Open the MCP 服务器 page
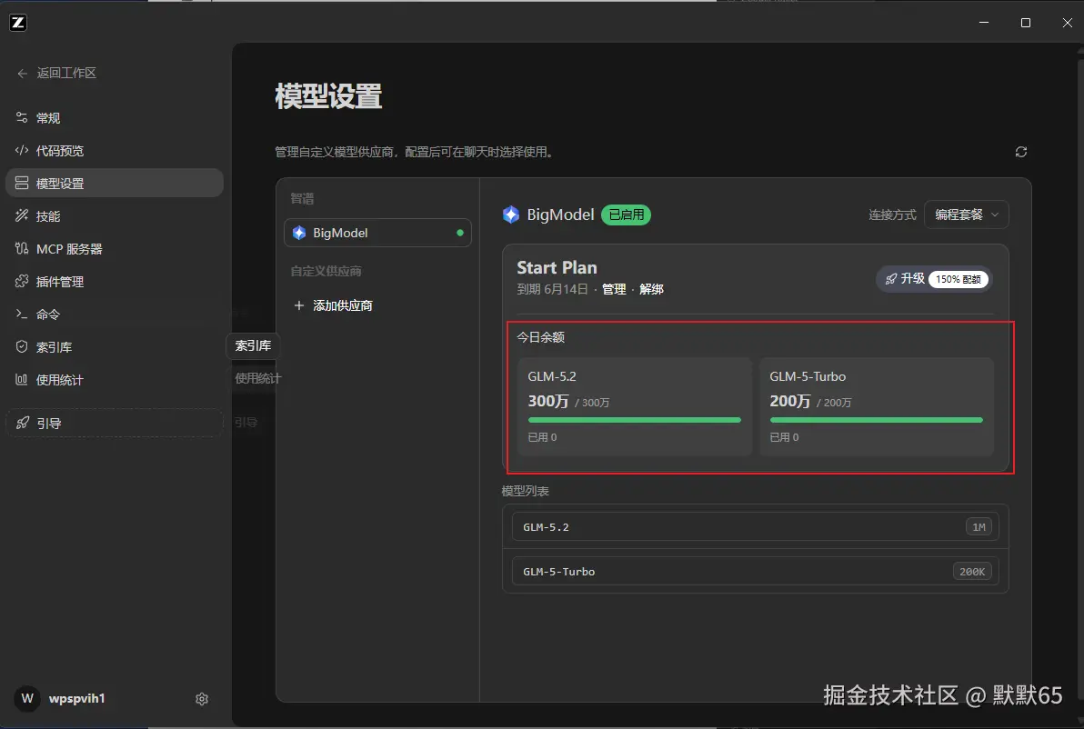Screen dimensions: 1084x729 tap(114, 249)
